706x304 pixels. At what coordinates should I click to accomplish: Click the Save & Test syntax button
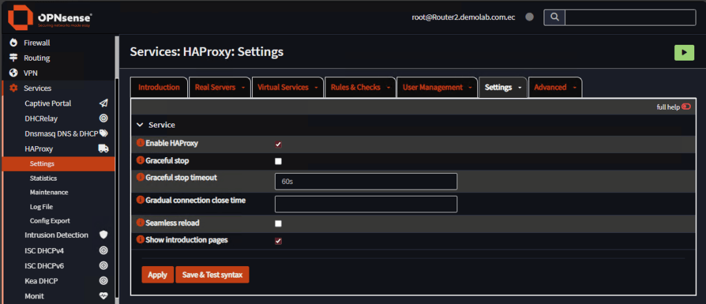coord(212,274)
